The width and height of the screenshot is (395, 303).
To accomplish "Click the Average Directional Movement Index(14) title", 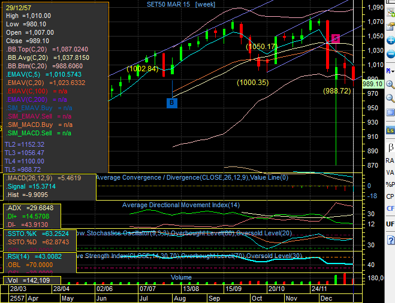I will tap(181, 205).
